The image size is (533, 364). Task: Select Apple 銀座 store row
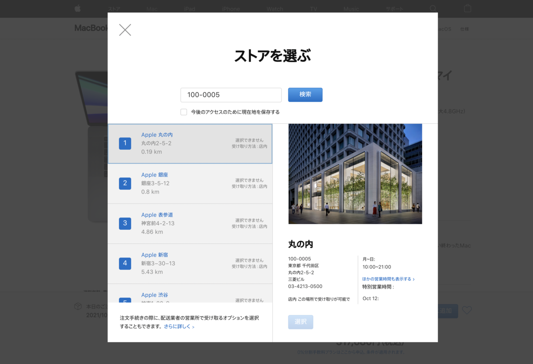click(190, 184)
